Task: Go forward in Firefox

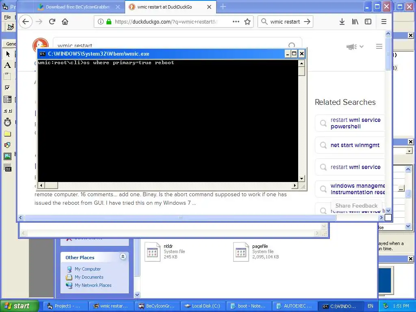Action: (x=39, y=22)
